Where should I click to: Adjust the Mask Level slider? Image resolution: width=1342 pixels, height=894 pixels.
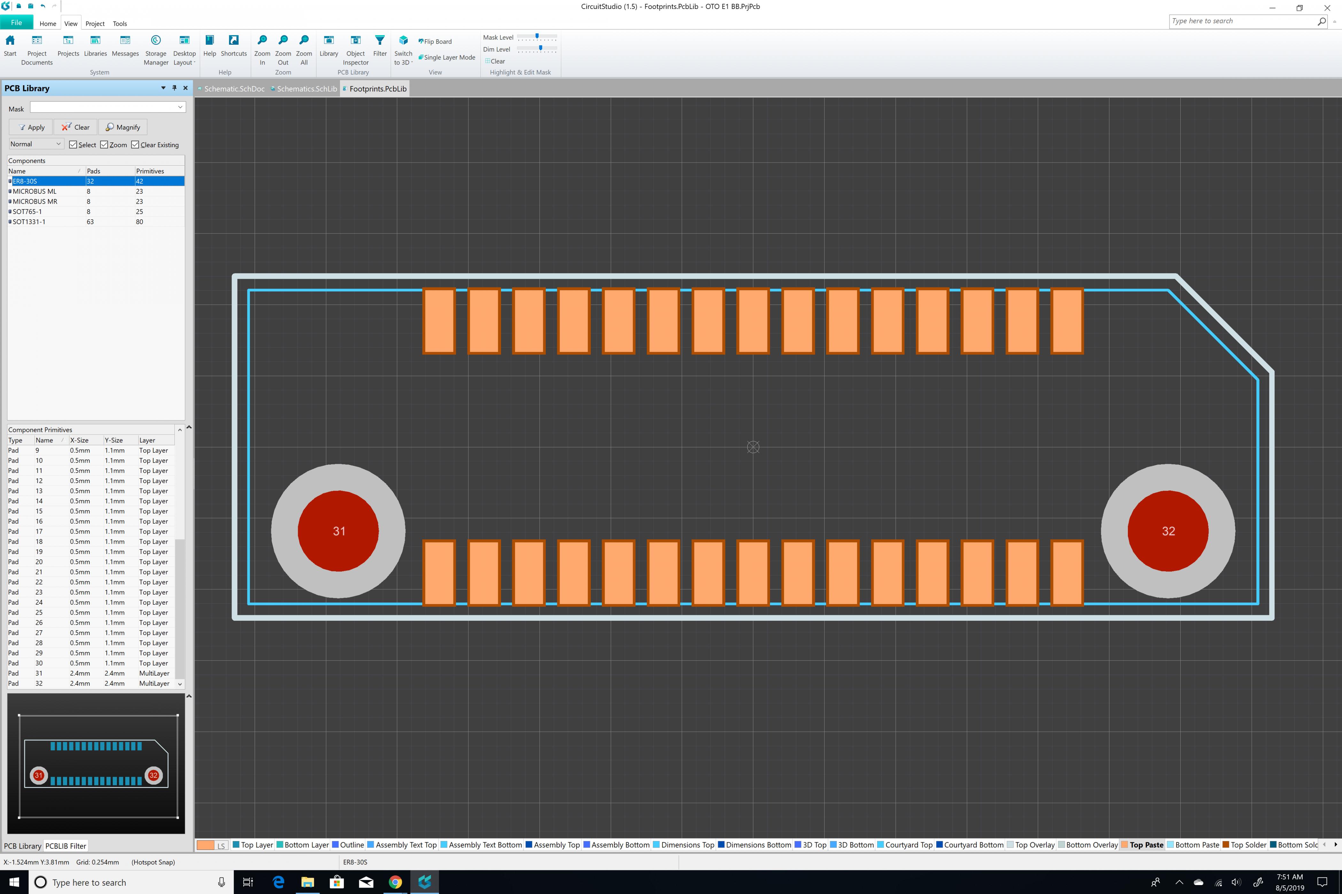coord(537,36)
